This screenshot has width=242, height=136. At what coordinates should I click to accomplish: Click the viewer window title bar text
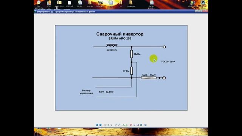pyautogui.click(x=66, y=12)
